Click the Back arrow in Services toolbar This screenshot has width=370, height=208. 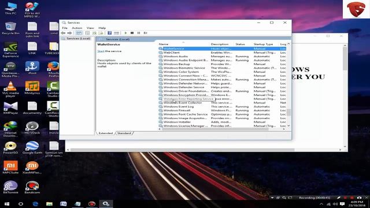pyautogui.click(x=63, y=33)
